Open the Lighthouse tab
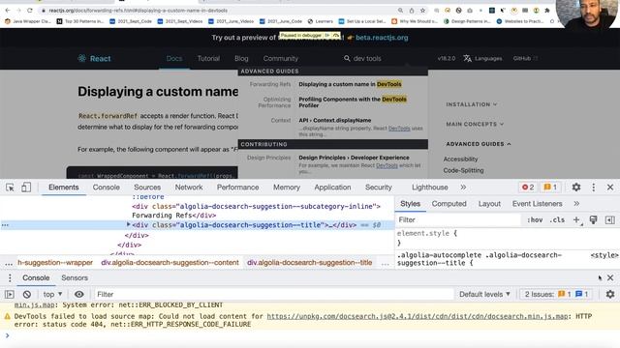This screenshot has height=348, width=620. pos(430,188)
